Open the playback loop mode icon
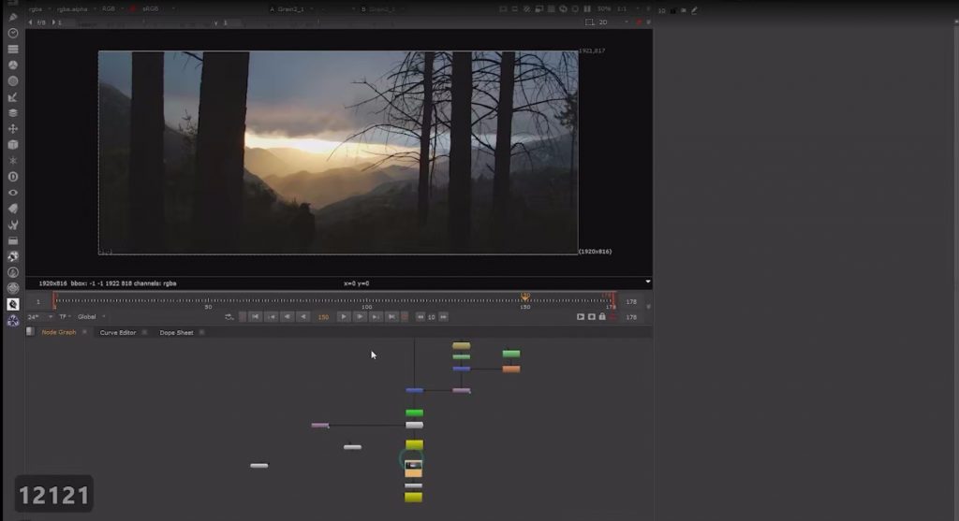 click(x=229, y=317)
